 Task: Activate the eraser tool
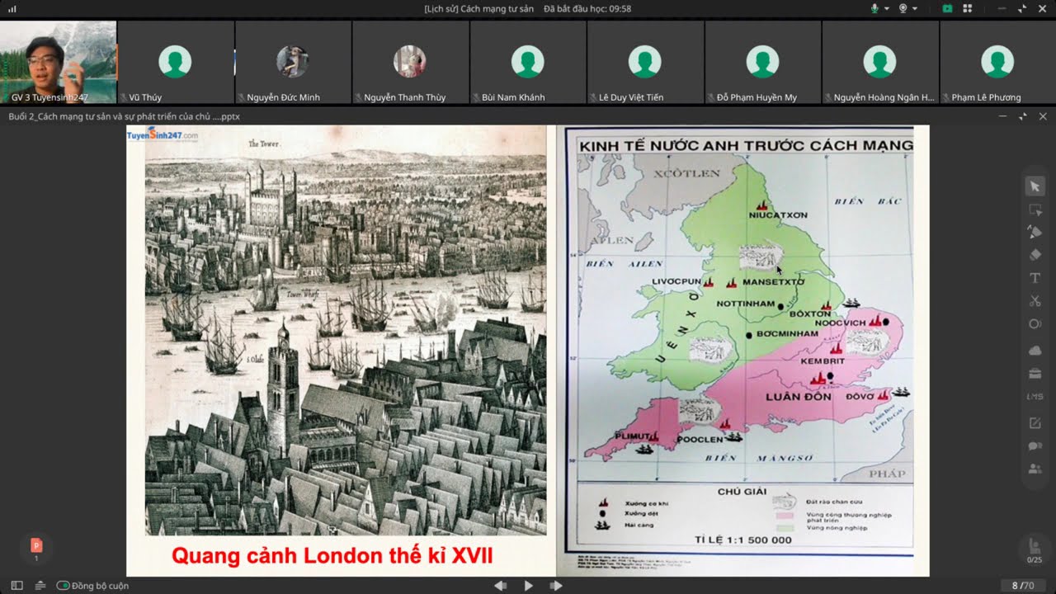[x=1035, y=255]
